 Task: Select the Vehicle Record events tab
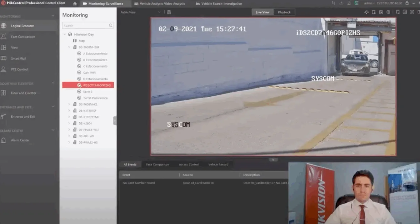click(218, 164)
